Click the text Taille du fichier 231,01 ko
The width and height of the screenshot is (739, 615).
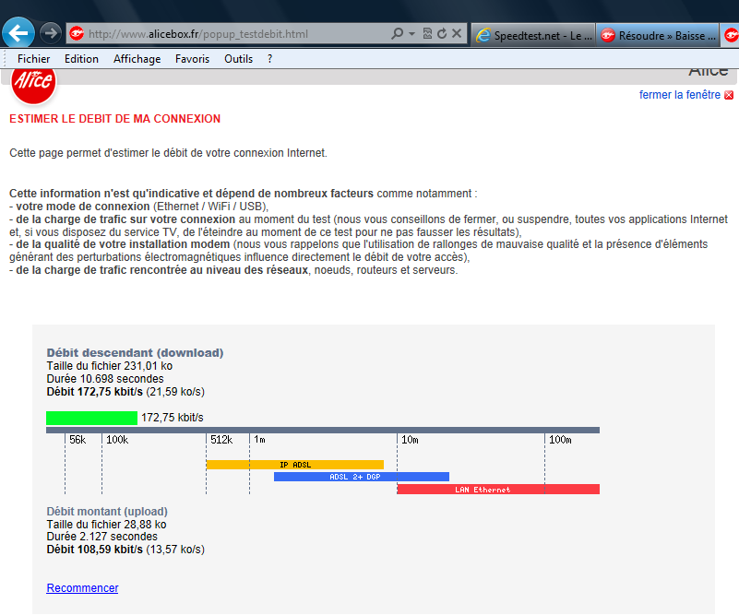(110, 366)
